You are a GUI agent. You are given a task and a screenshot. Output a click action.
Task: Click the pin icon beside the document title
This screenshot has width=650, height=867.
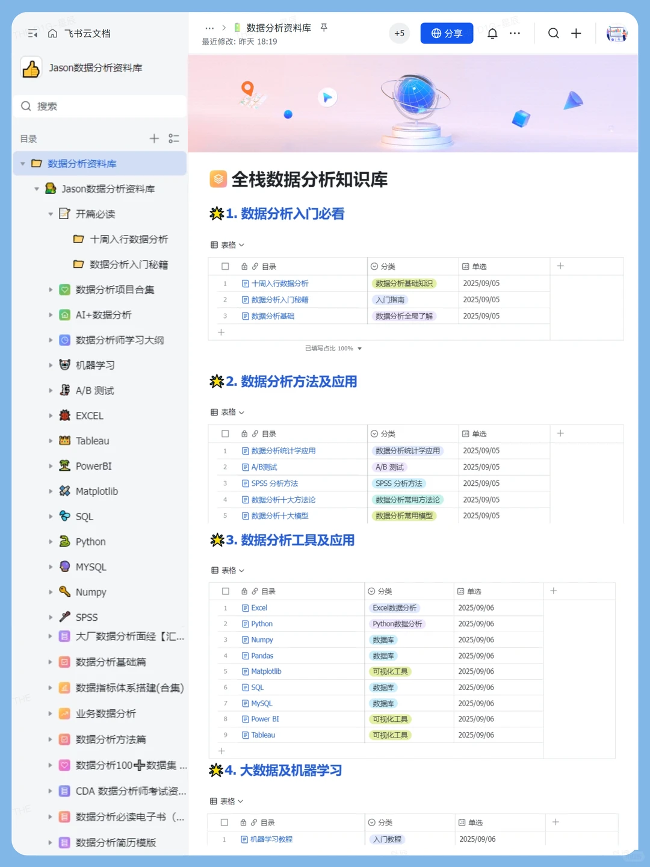324,28
